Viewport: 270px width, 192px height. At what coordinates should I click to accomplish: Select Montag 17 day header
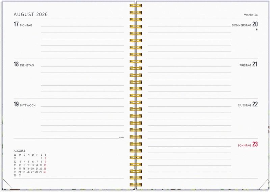tap(23, 25)
